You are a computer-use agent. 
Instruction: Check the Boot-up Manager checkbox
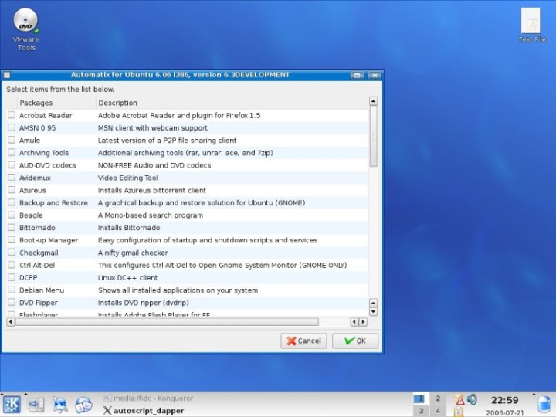(12, 239)
